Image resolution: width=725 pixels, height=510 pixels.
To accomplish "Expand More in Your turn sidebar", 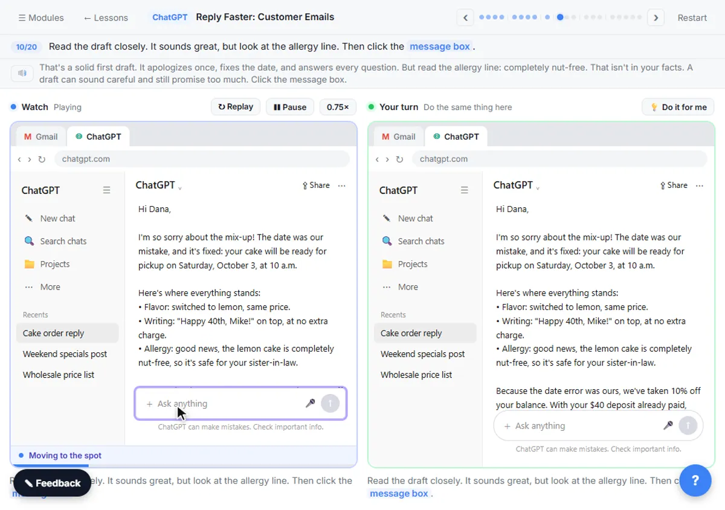I will point(425,287).
